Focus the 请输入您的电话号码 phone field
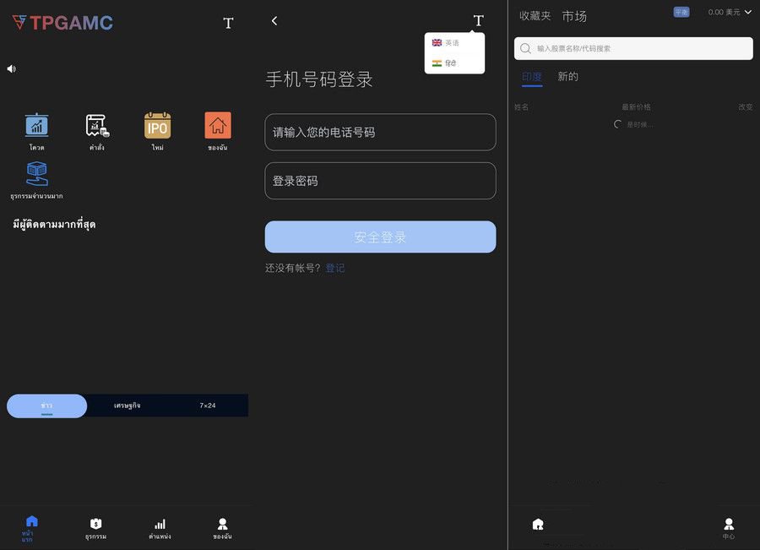 click(380, 132)
